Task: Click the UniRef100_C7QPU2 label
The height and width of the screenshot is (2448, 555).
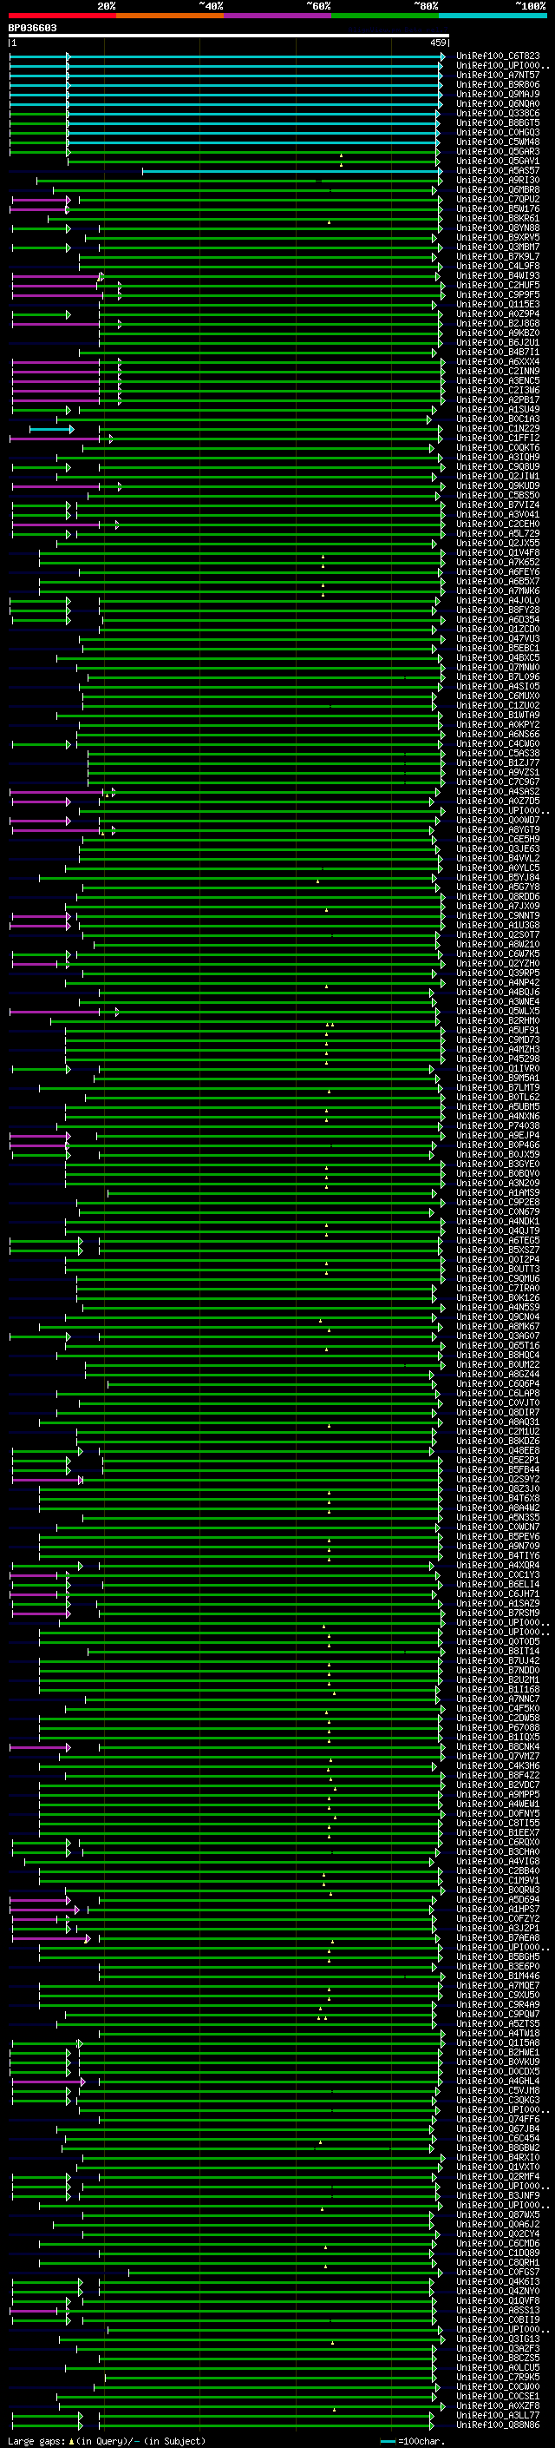Action: pyautogui.click(x=498, y=200)
